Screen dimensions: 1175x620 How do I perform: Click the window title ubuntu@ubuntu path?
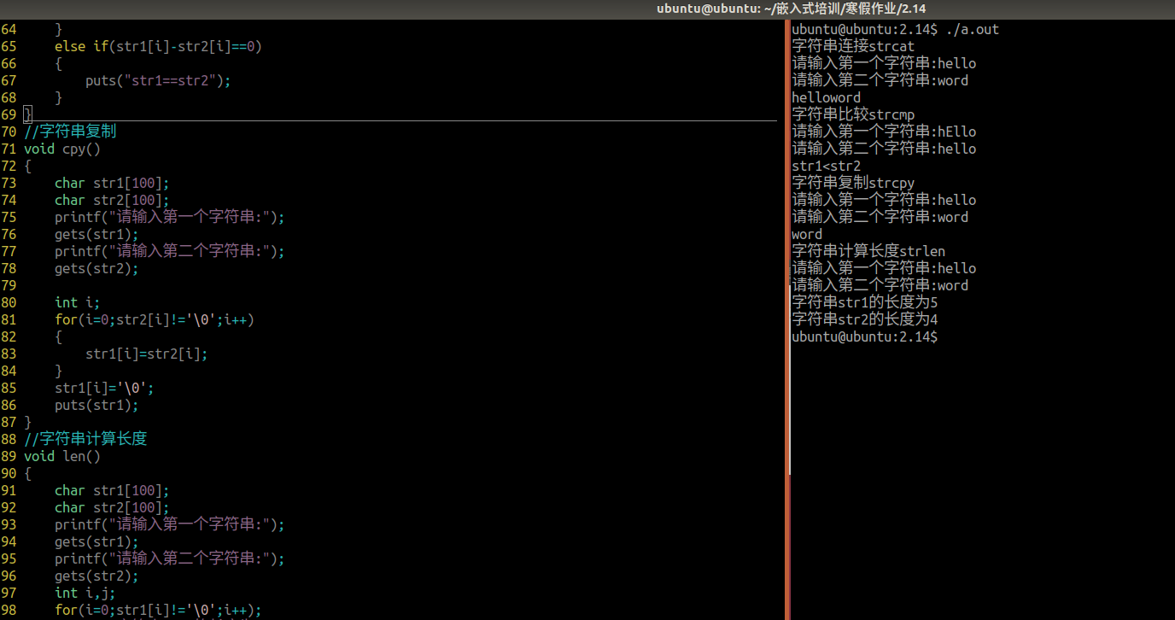click(x=792, y=9)
